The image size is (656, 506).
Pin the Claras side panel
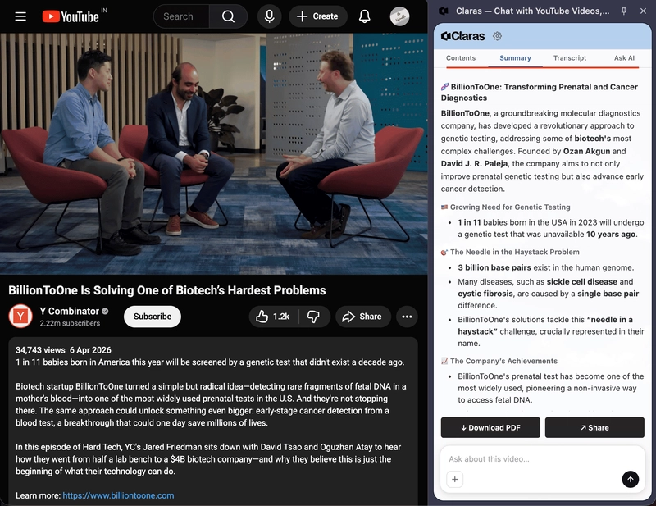coord(624,11)
